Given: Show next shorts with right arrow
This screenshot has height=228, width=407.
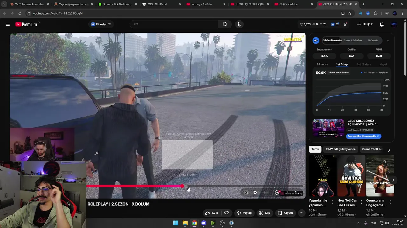Looking at the screenshot, I should 393,180.
